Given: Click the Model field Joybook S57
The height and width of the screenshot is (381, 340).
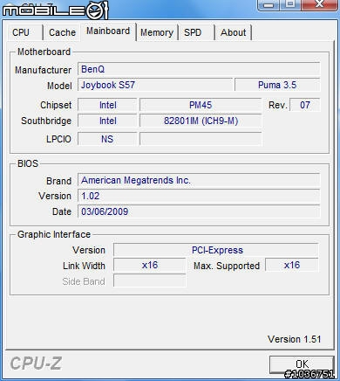Looking at the screenshot, I should tap(155, 85).
